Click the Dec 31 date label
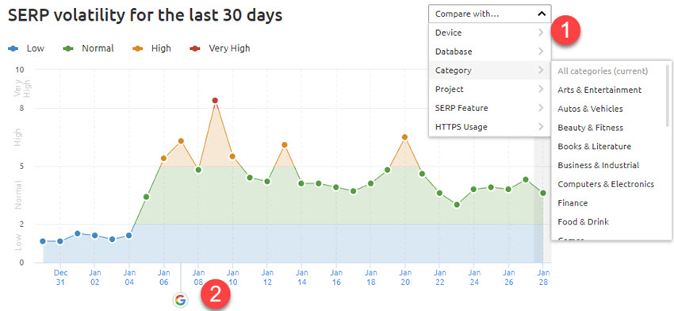Screen dimensions: 674x311 click(60, 278)
